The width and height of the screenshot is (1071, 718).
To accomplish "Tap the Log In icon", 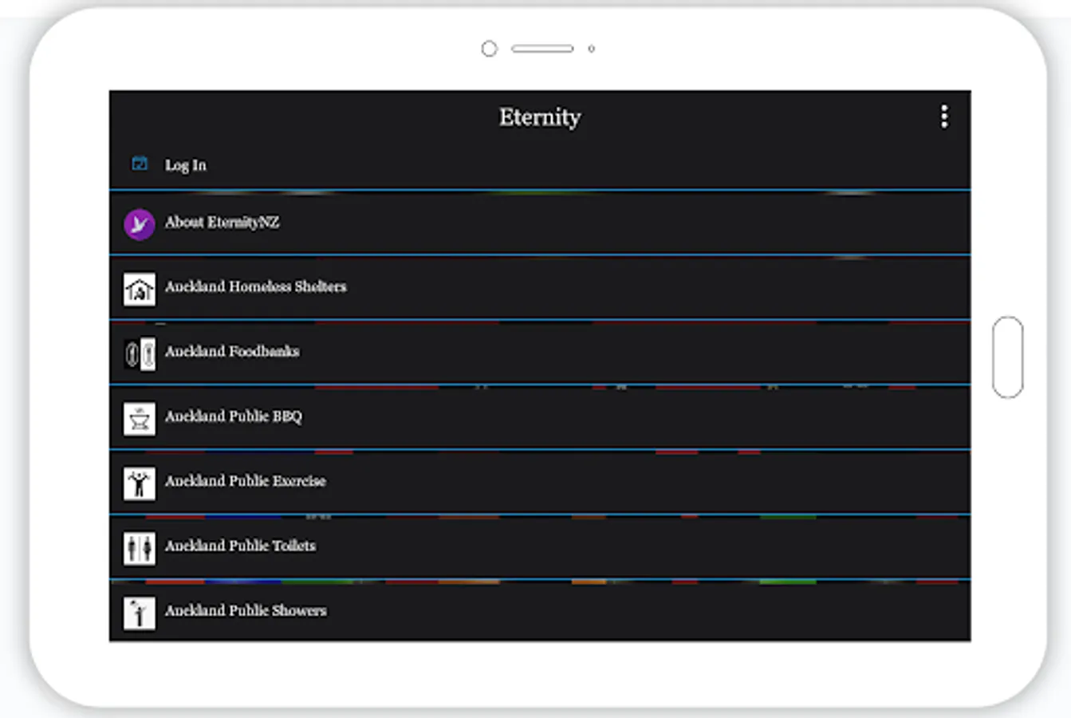I will [140, 164].
